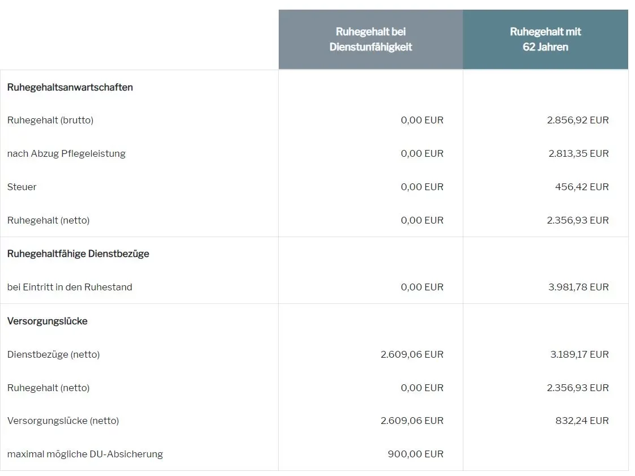Click the 'Versorgungslücke' section heading
This screenshot has height=476, width=635.
click(x=48, y=321)
